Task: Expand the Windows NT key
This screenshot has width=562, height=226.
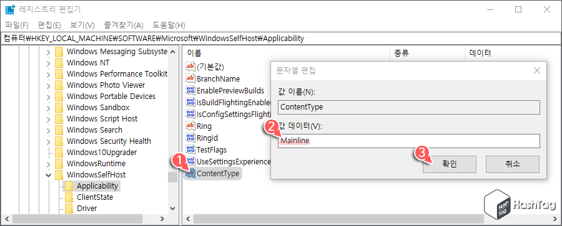Action: tap(48, 63)
